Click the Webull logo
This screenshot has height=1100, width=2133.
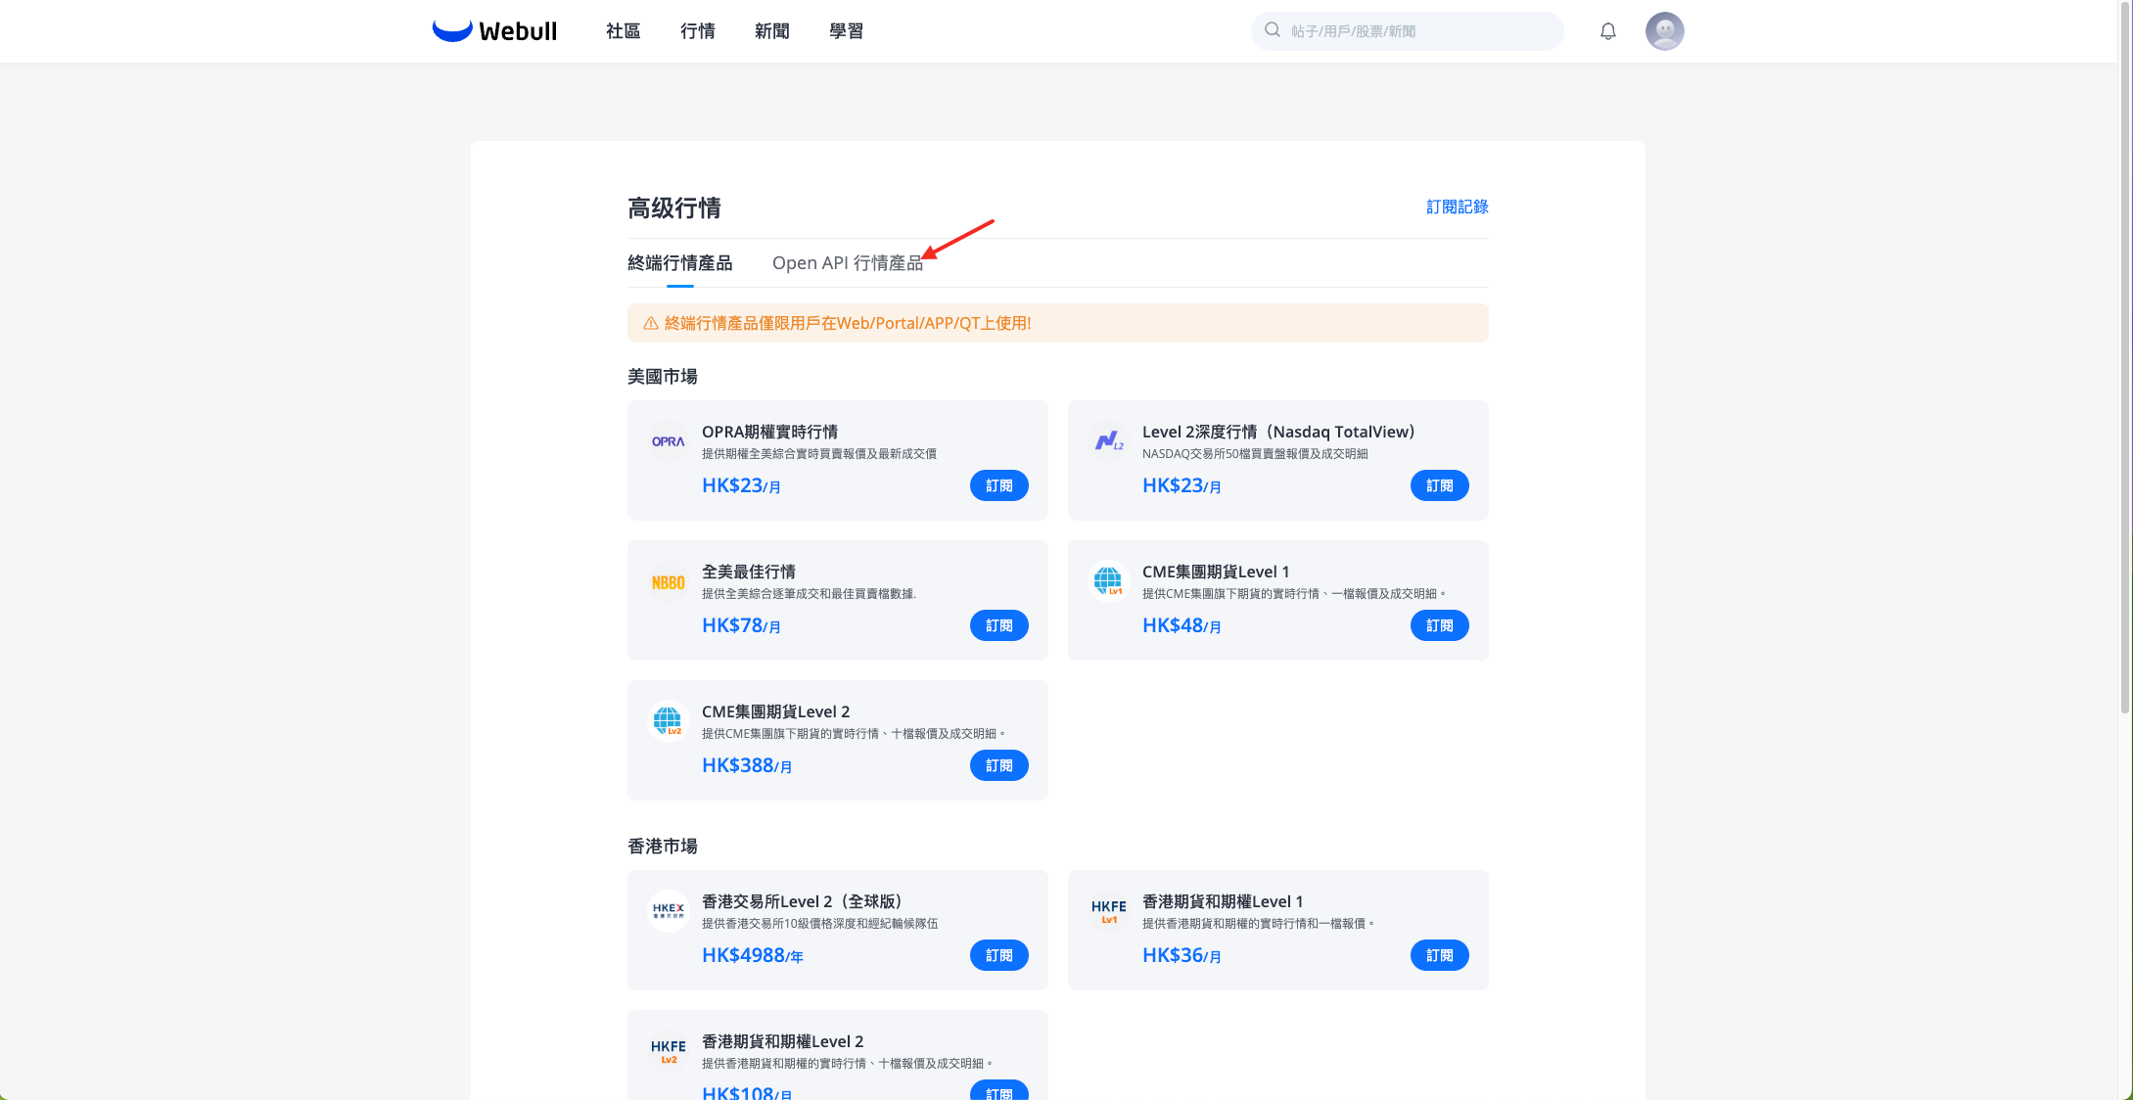click(494, 31)
